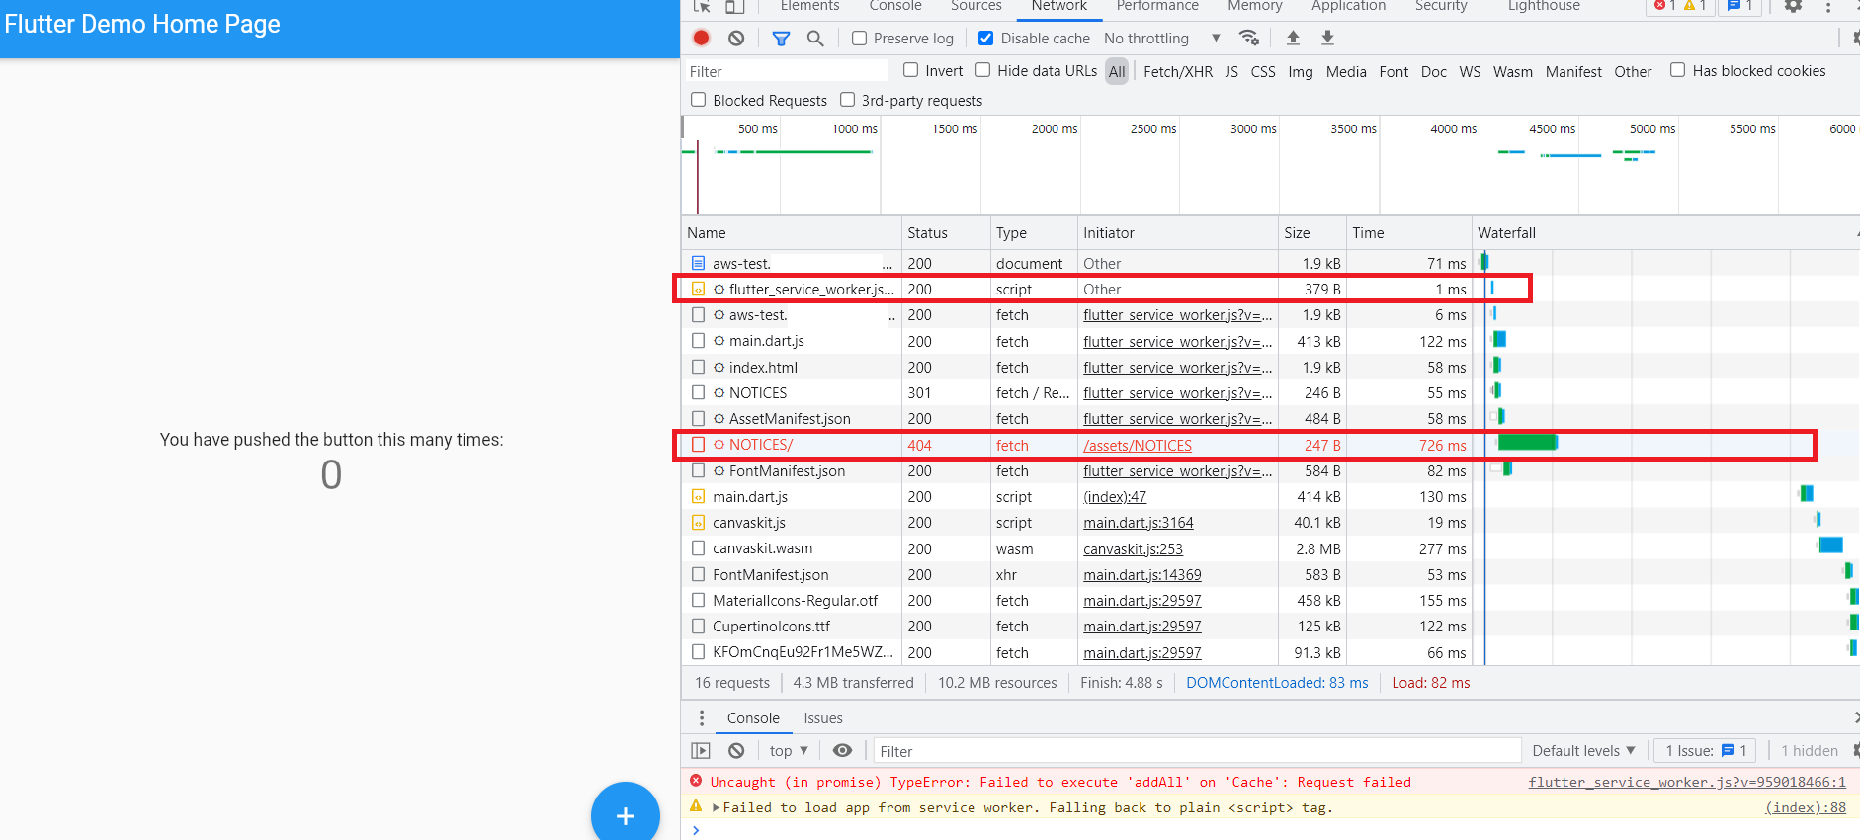Switch to the Sources tab
This screenshot has height=840, width=1860.
(975, 6)
